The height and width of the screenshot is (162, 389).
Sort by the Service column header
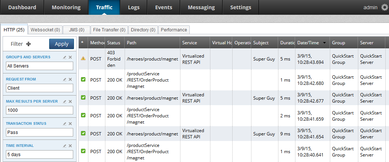195,42
